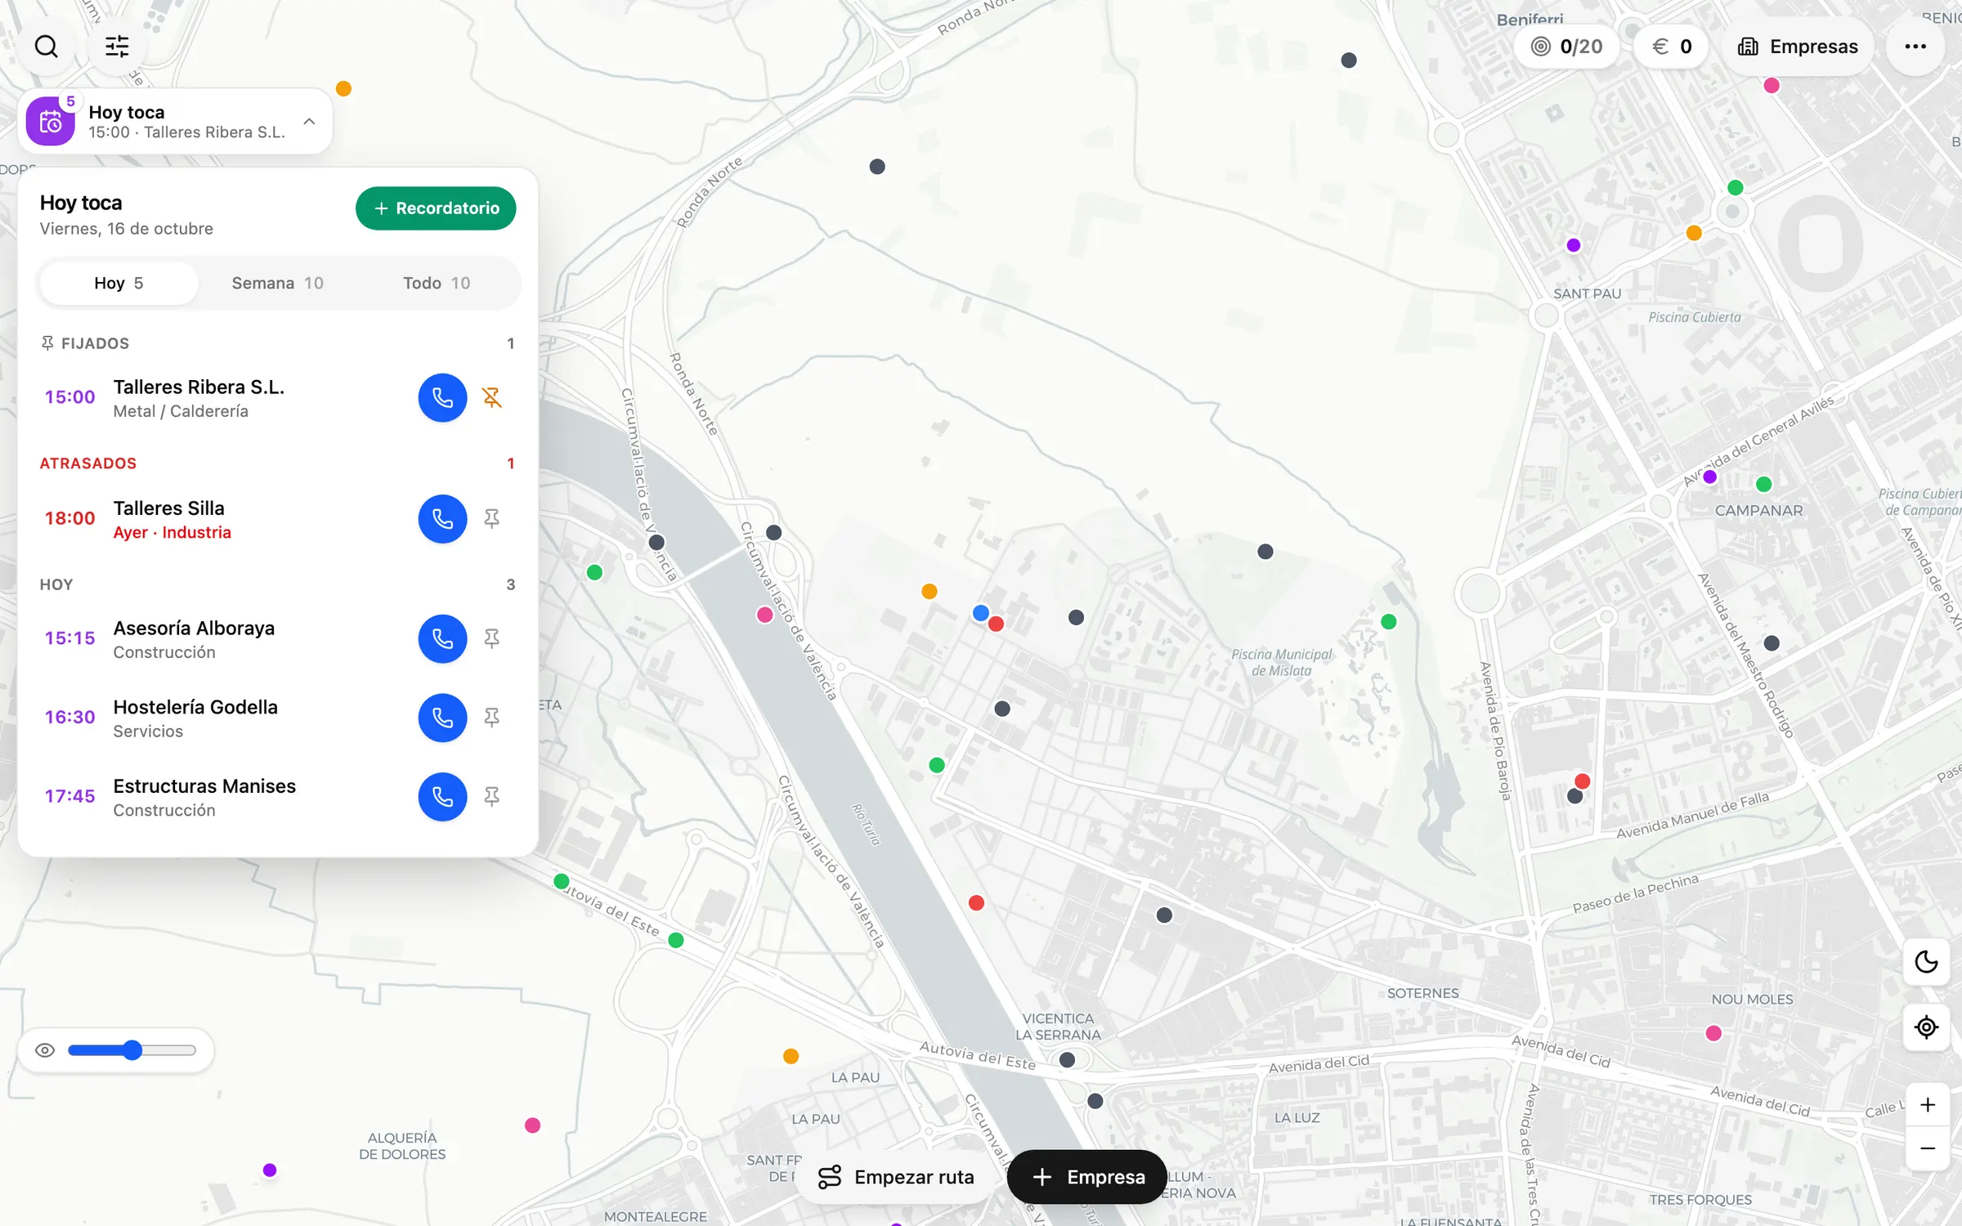Image resolution: width=1962 pixels, height=1226 pixels.
Task: Collapse the Hoy toca panel chevron
Action: coord(309,121)
